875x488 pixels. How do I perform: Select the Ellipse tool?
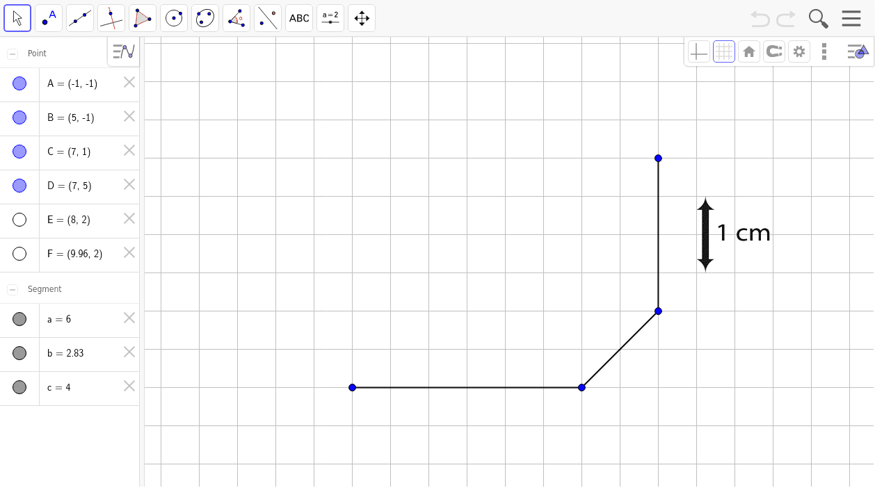tap(205, 18)
